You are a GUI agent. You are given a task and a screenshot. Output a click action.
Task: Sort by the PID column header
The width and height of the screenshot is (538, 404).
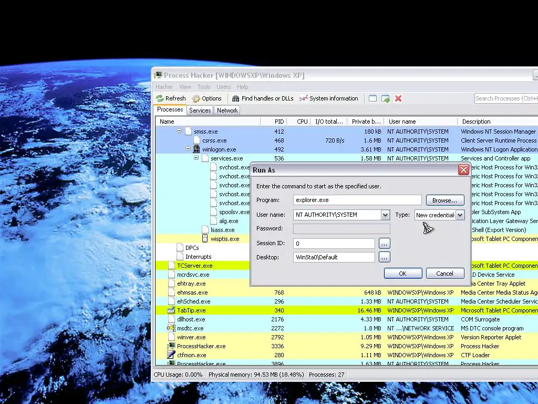tap(273, 122)
